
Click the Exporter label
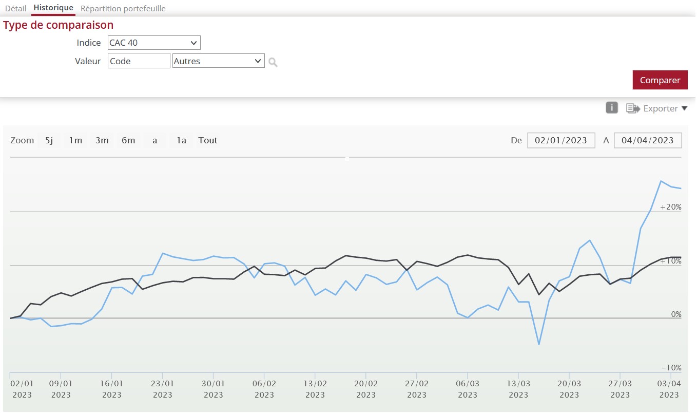coord(661,108)
